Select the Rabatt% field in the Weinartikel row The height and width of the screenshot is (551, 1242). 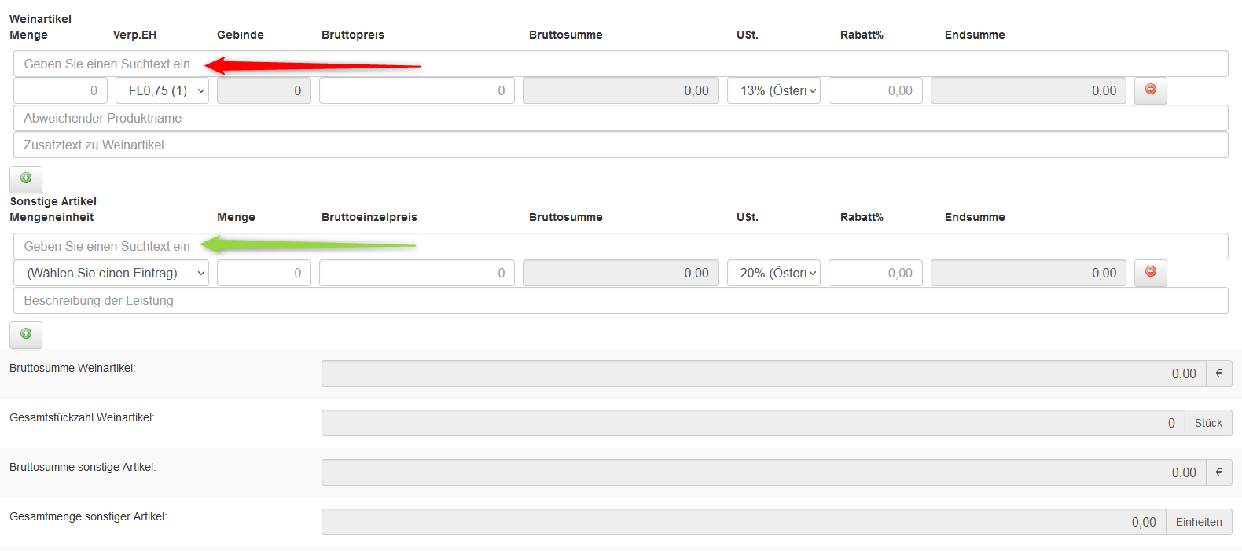point(875,90)
